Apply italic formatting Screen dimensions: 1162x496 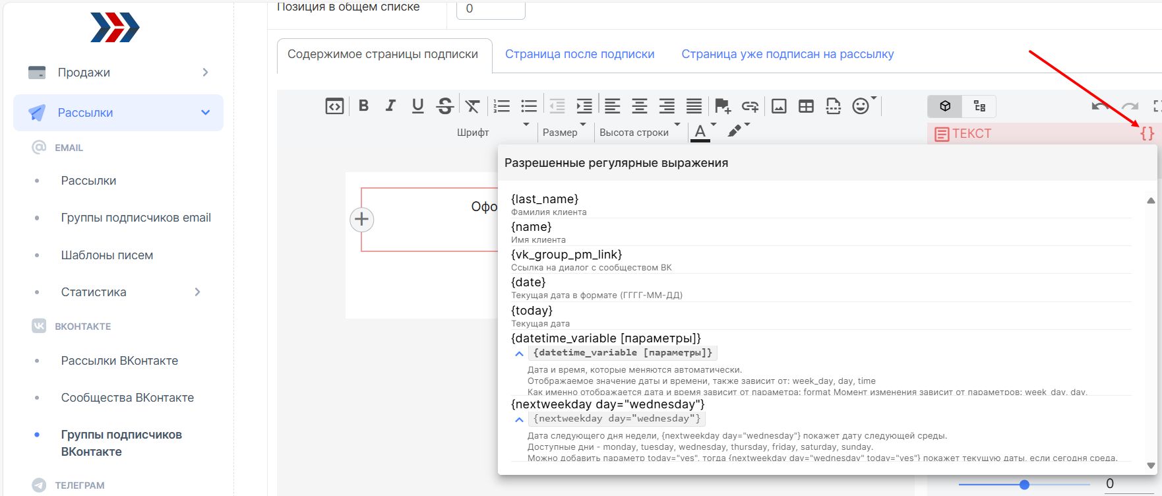[390, 106]
